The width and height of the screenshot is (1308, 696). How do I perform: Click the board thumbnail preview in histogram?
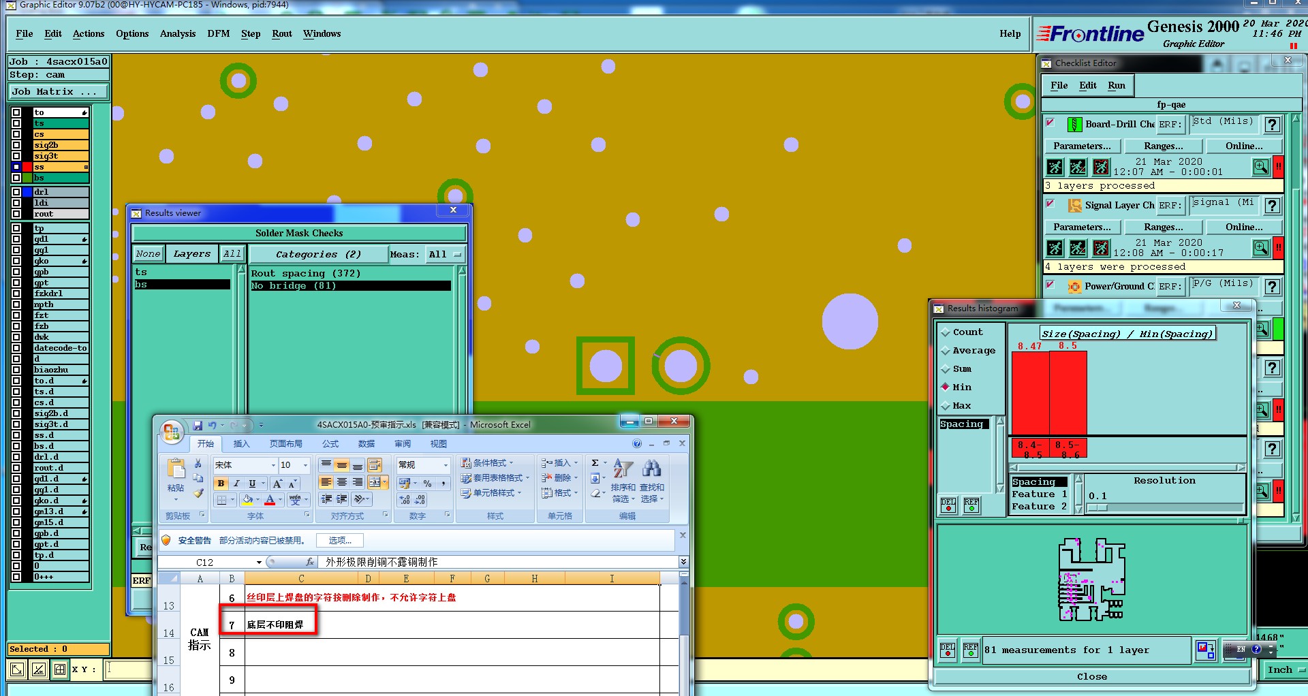coord(1091,580)
